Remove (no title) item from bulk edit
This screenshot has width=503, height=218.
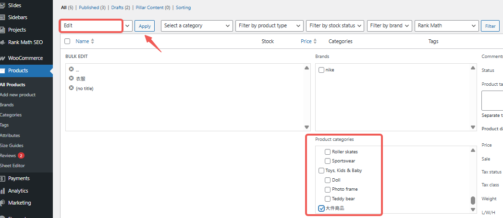click(x=71, y=88)
